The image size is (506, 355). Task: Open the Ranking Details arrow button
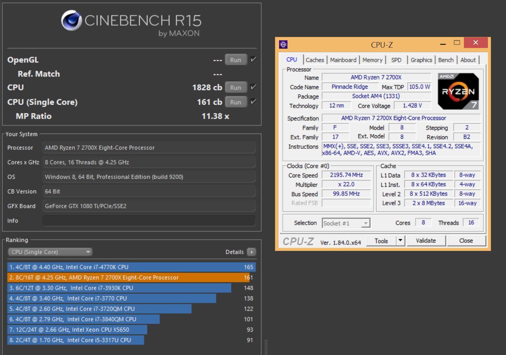[251, 252]
